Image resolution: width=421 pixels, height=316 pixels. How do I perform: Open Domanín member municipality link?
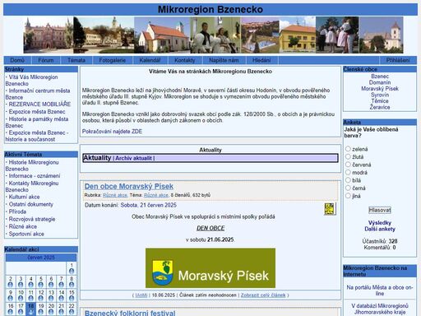(380, 82)
